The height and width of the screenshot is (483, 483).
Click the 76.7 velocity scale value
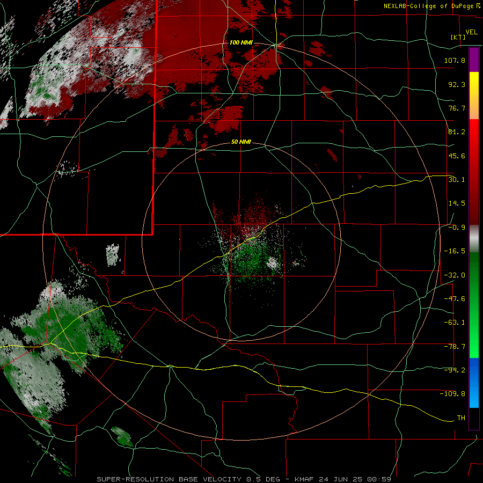(457, 108)
